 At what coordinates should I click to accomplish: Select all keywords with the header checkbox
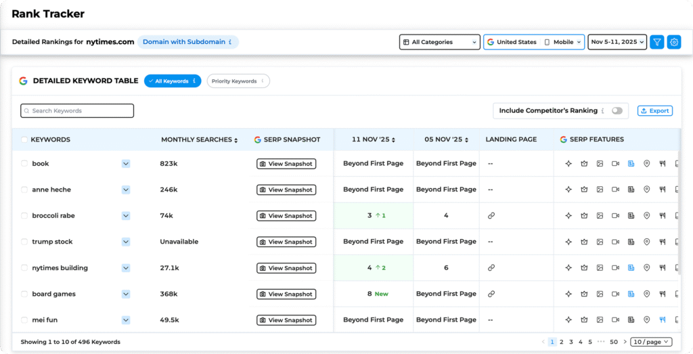24,140
